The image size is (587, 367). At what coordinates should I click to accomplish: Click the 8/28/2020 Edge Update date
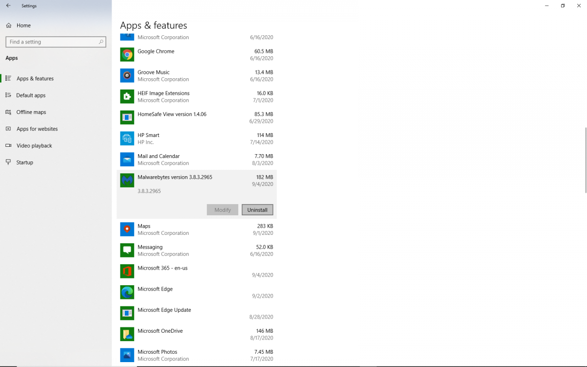pyautogui.click(x=261, y=317)
